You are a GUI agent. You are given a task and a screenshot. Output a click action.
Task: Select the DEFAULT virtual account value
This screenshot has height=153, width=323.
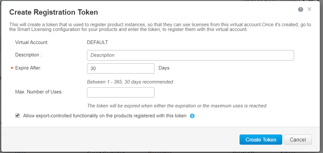point(97,42)
